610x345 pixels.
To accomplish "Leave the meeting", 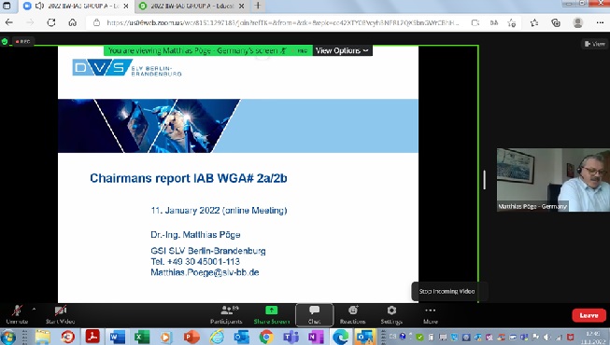I will click(x=589, y=315).
